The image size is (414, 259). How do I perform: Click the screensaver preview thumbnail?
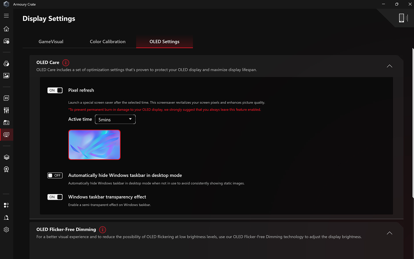coord(94,144)
